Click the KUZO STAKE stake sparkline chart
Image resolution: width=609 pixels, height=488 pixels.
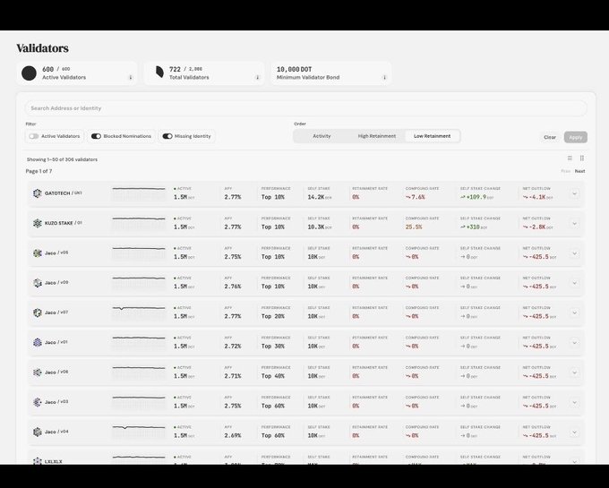[139, 223]
